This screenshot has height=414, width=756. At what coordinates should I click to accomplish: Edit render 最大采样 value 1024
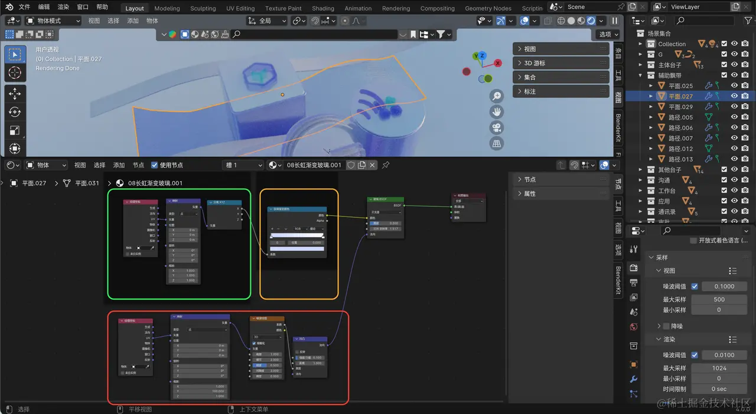pyautogui.click(x=719, y=368)
